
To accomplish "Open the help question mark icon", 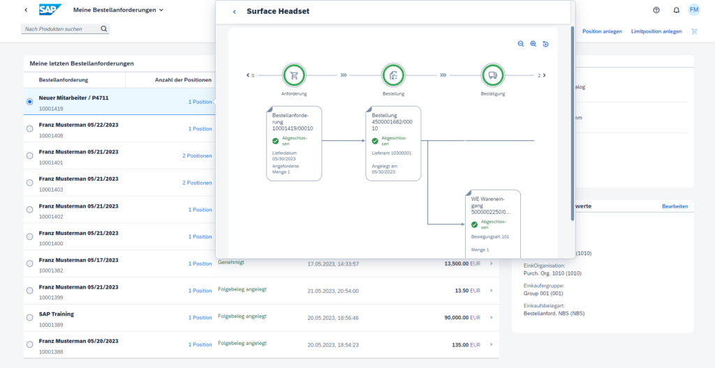I will [x=656, y=10].
